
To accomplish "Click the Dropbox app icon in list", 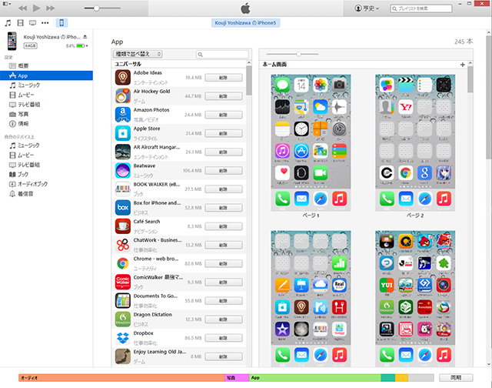I will click(x=123, y=338).
